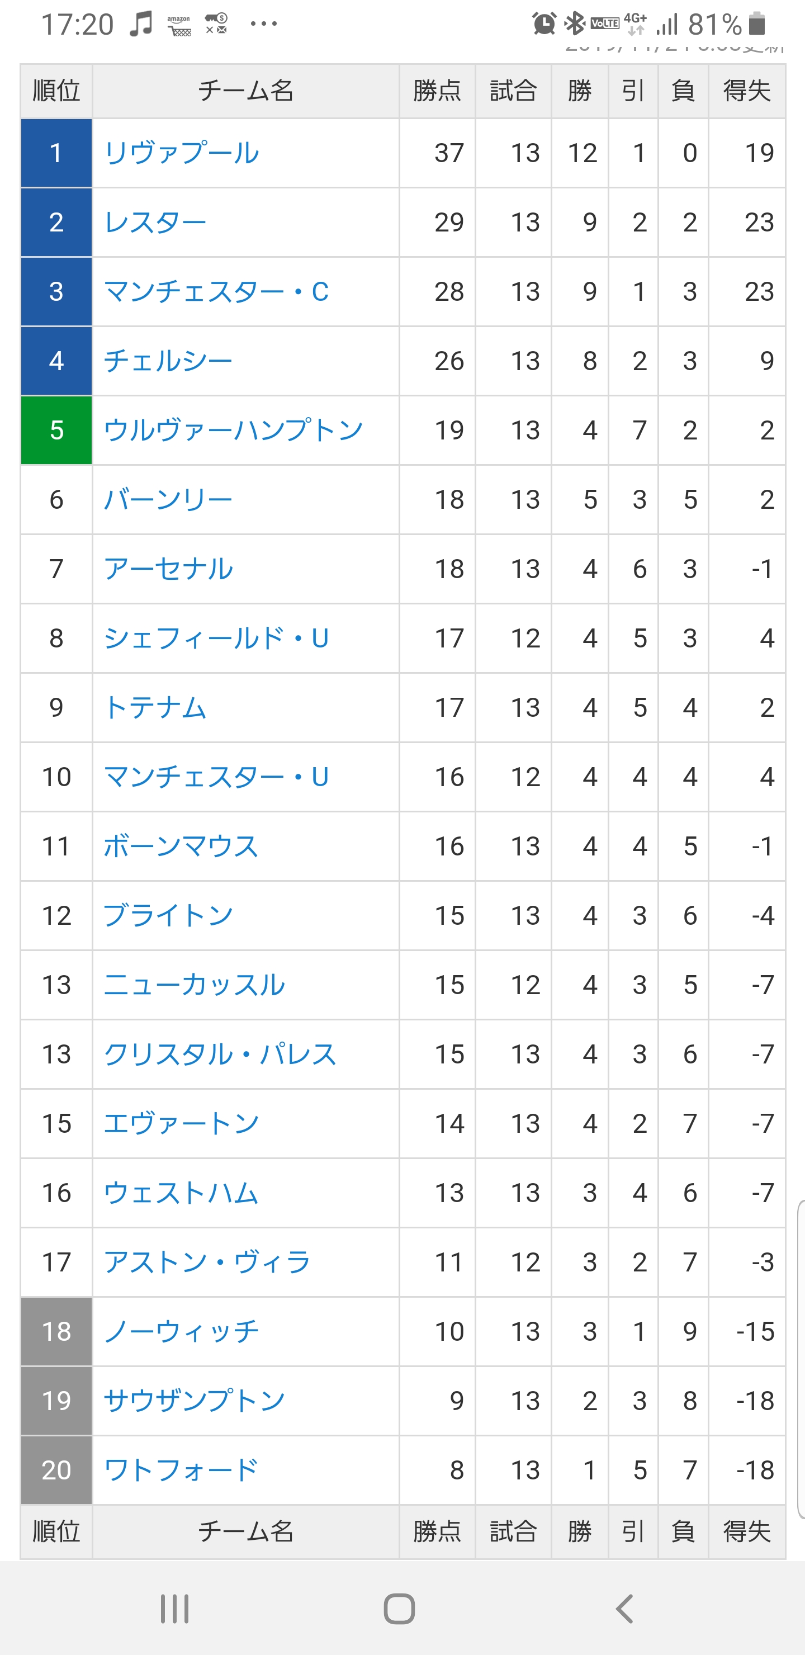Screen dimensions: 805x1655
Task: Open the レスター team page
Action: click(155, 223)
